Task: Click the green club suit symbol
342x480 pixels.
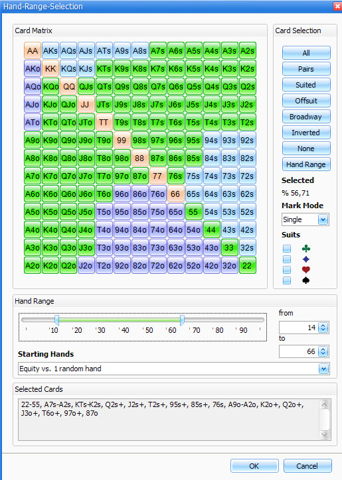Action: (x=305, y=249)
